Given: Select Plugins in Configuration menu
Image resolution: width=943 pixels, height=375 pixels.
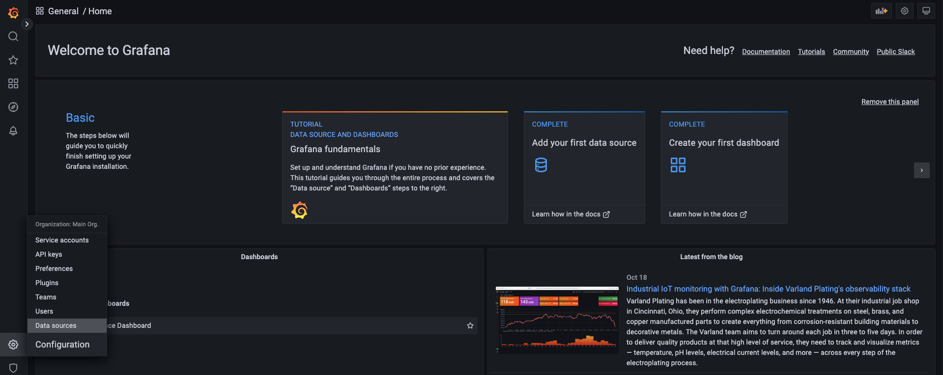Looking at the screenshot, I should tap(67, 283).
